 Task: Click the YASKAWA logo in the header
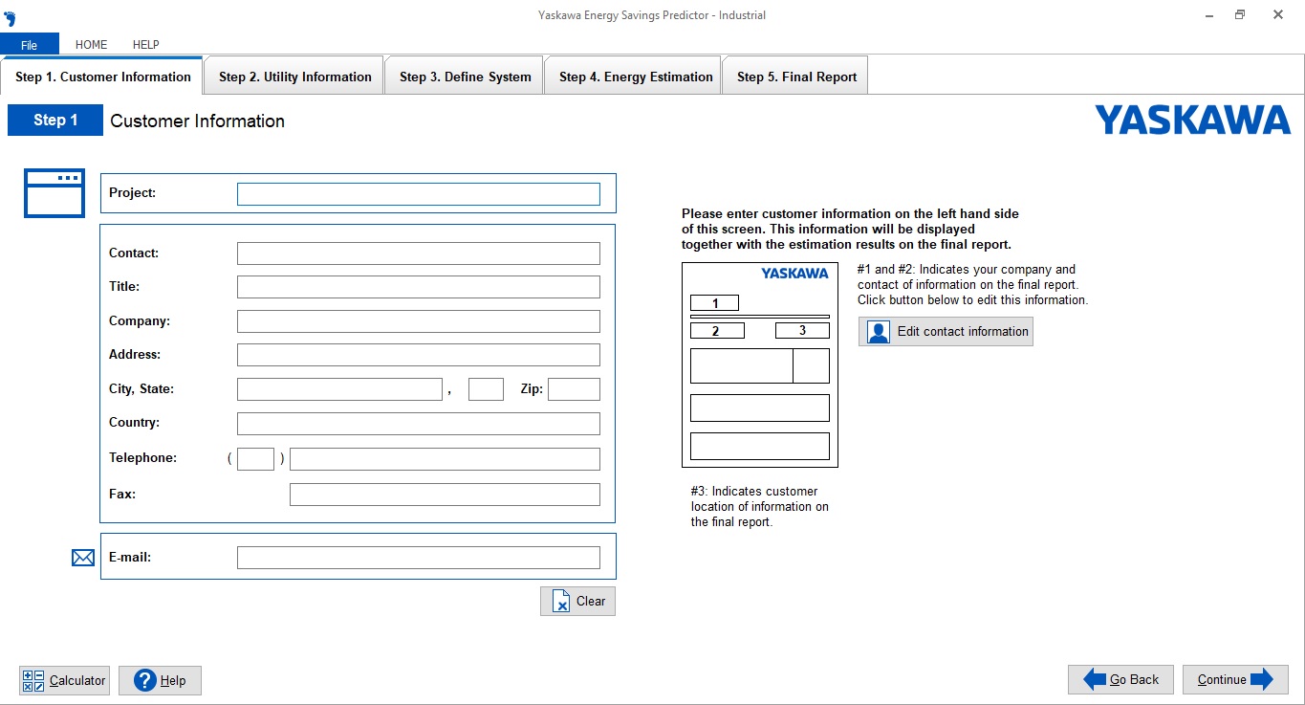click(1192, 121)
